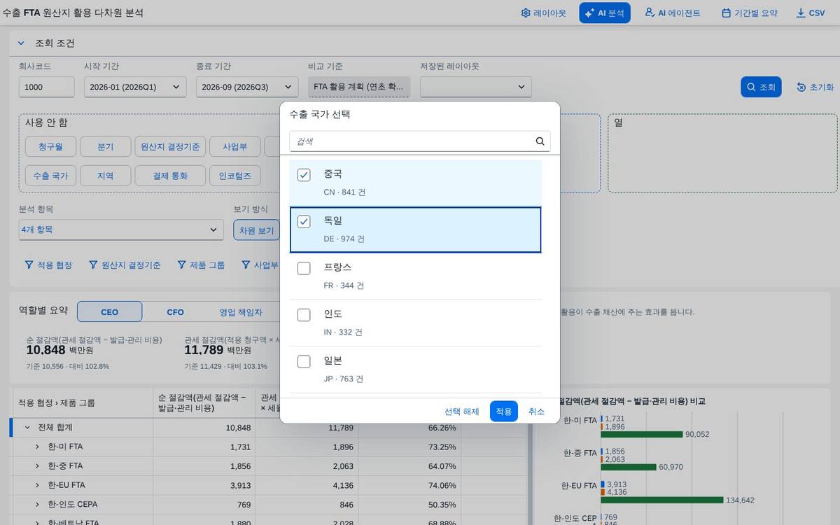840x525 pixels.
Task: Switch to the 영업 책임자 role tab
Action: coord(241,311)
